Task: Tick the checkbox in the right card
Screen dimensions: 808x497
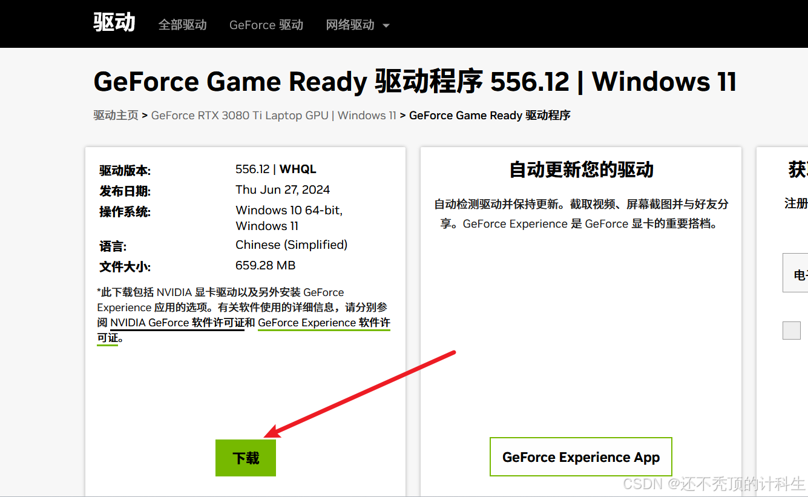Action: 792,331
